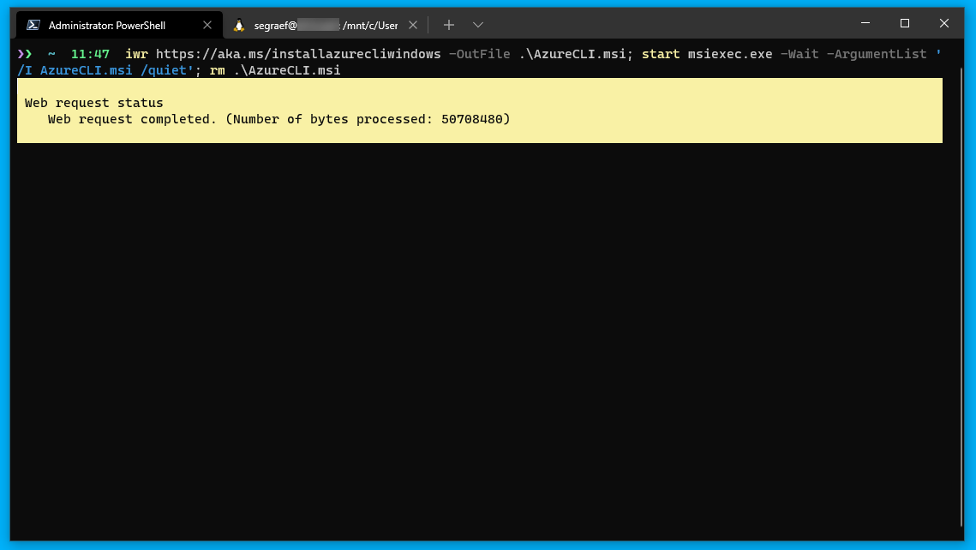Click the 11:47 prompt timestamp

(90, 54)
